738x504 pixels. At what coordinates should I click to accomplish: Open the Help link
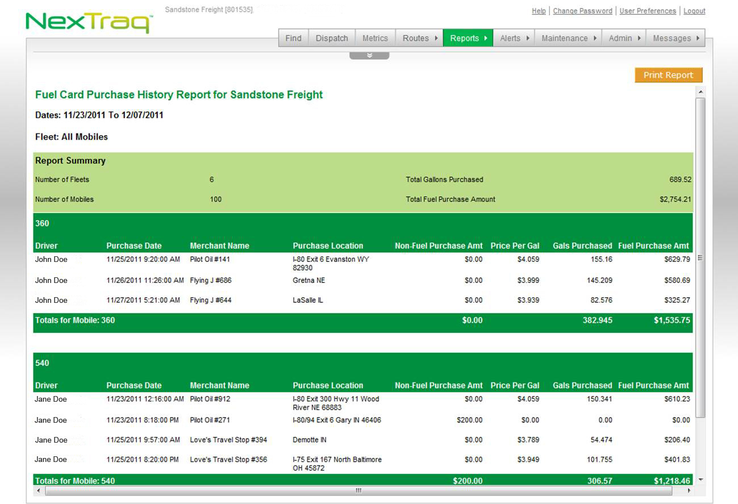[x=539, y=11]
